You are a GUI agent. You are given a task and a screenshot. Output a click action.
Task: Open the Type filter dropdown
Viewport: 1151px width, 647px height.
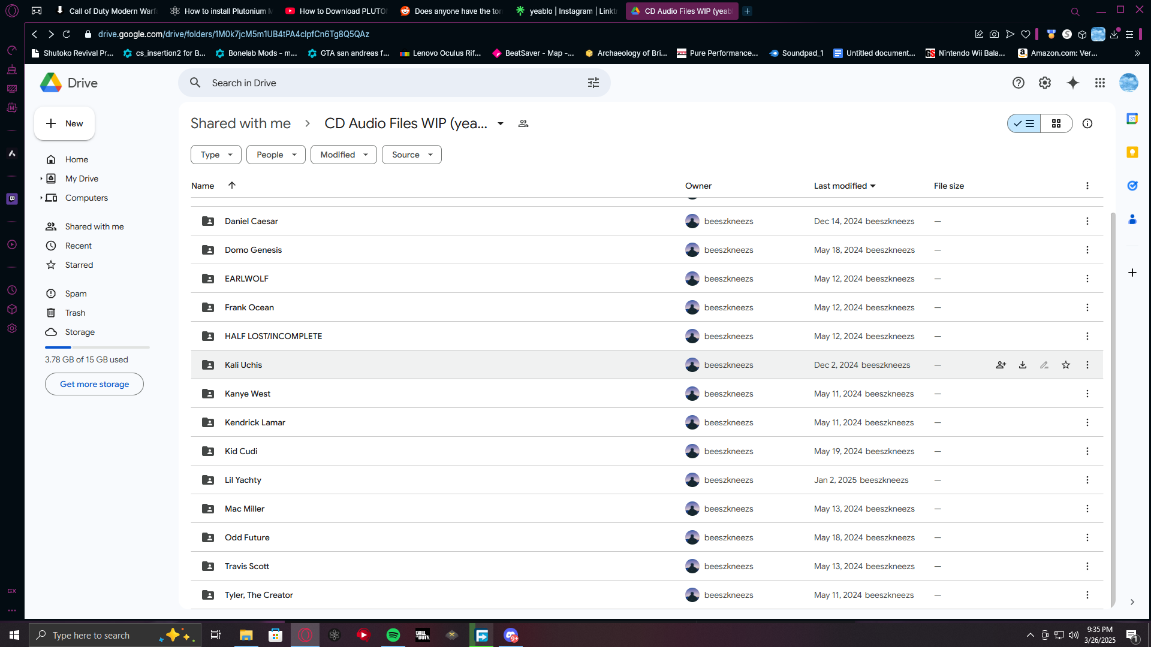216,155
